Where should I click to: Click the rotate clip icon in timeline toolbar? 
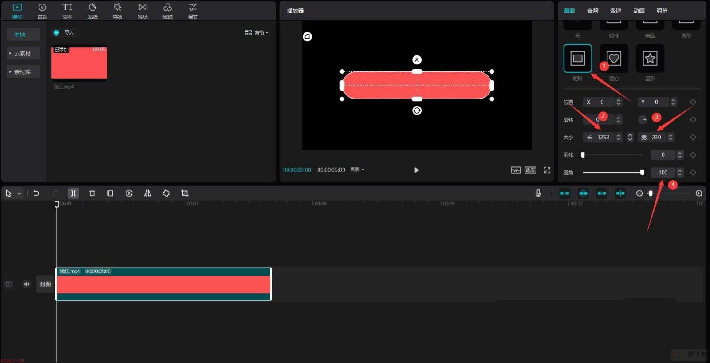[x=166, y=193]
